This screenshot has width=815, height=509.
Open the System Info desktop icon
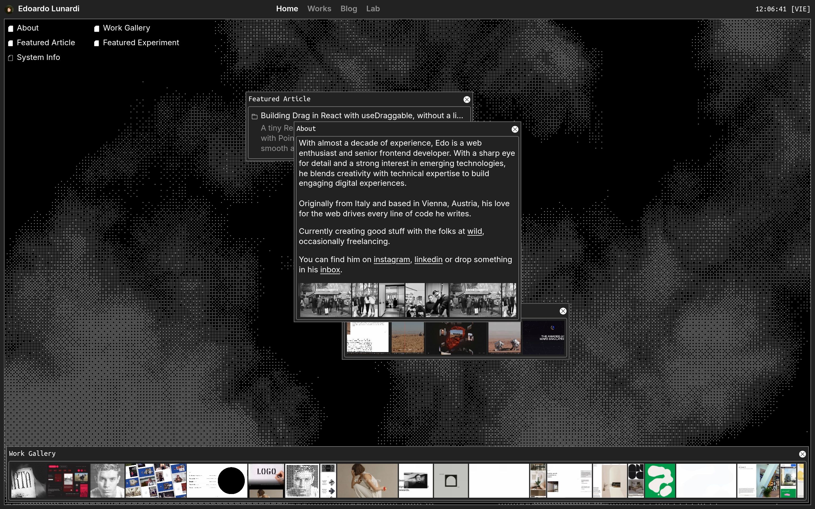coord(11,58)
